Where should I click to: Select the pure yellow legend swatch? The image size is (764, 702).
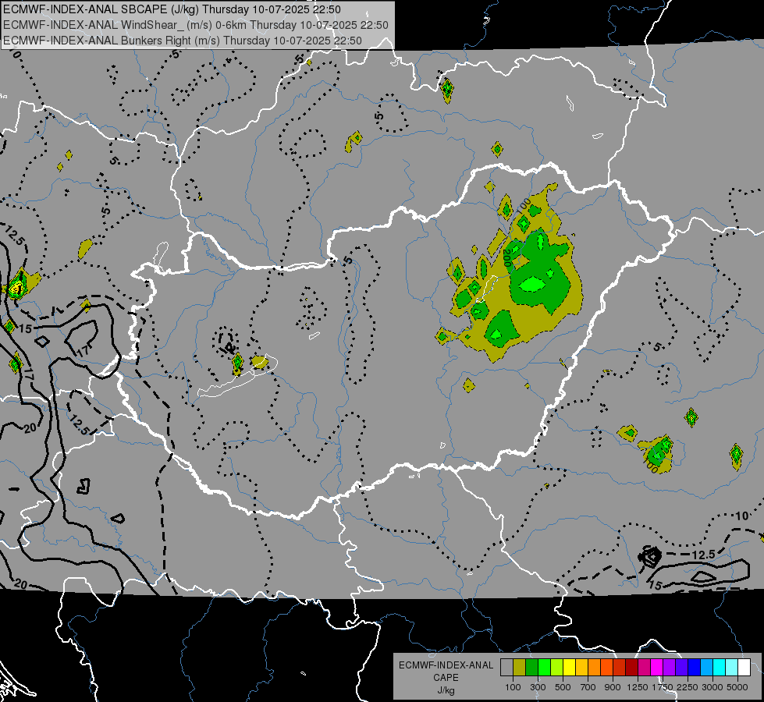tap(569, 668)
